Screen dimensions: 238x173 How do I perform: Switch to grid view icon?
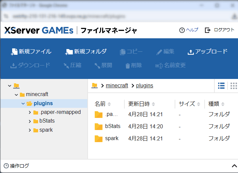tap(233, 86)
